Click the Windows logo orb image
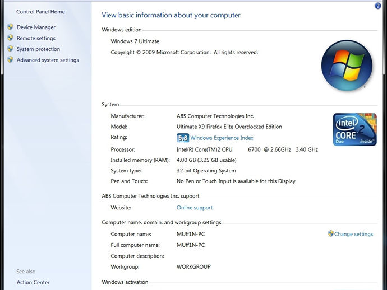Image resolution: width=387 pixels, height=290 pixels. (x=347, y=66)
